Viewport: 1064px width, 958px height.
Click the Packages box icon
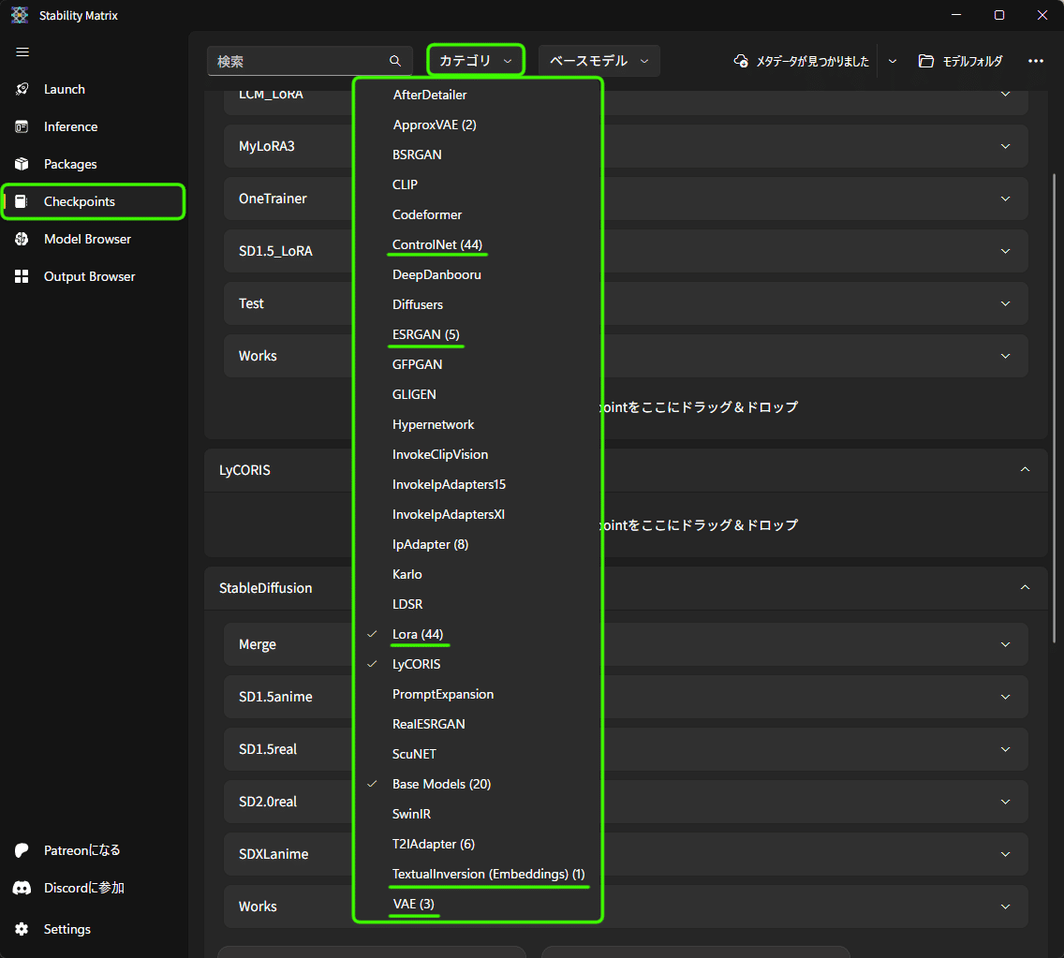[22, 164]
